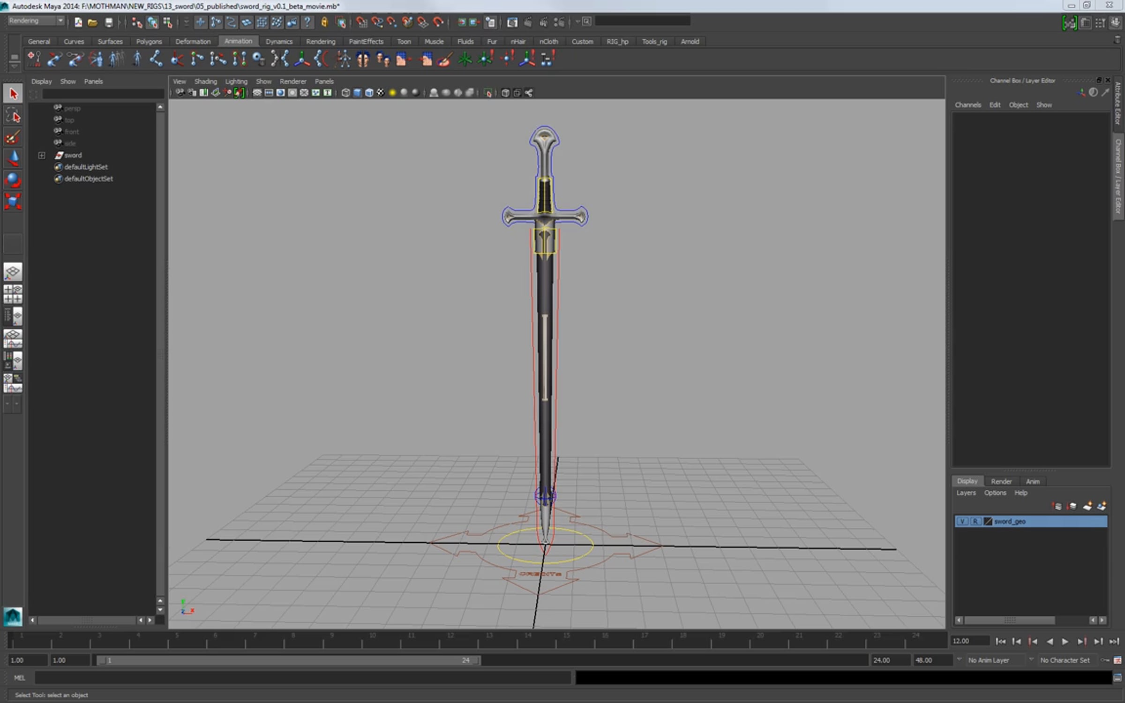Click the Open Scene folder icon
1125x703 pixels.
pos(92,22)
